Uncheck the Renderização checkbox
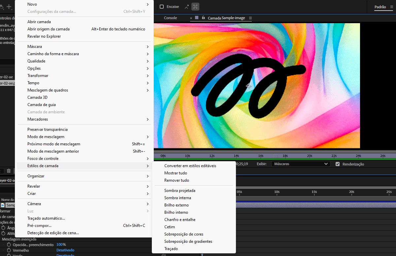This screenshot has width=396, height=256. (337, 164)
